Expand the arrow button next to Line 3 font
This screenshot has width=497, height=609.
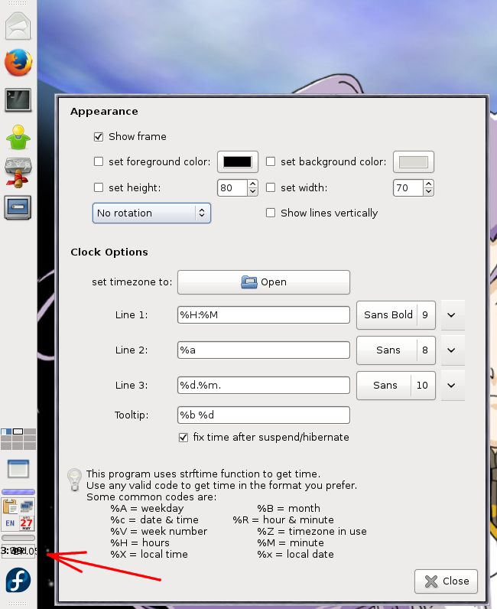(x=451, y=386)
